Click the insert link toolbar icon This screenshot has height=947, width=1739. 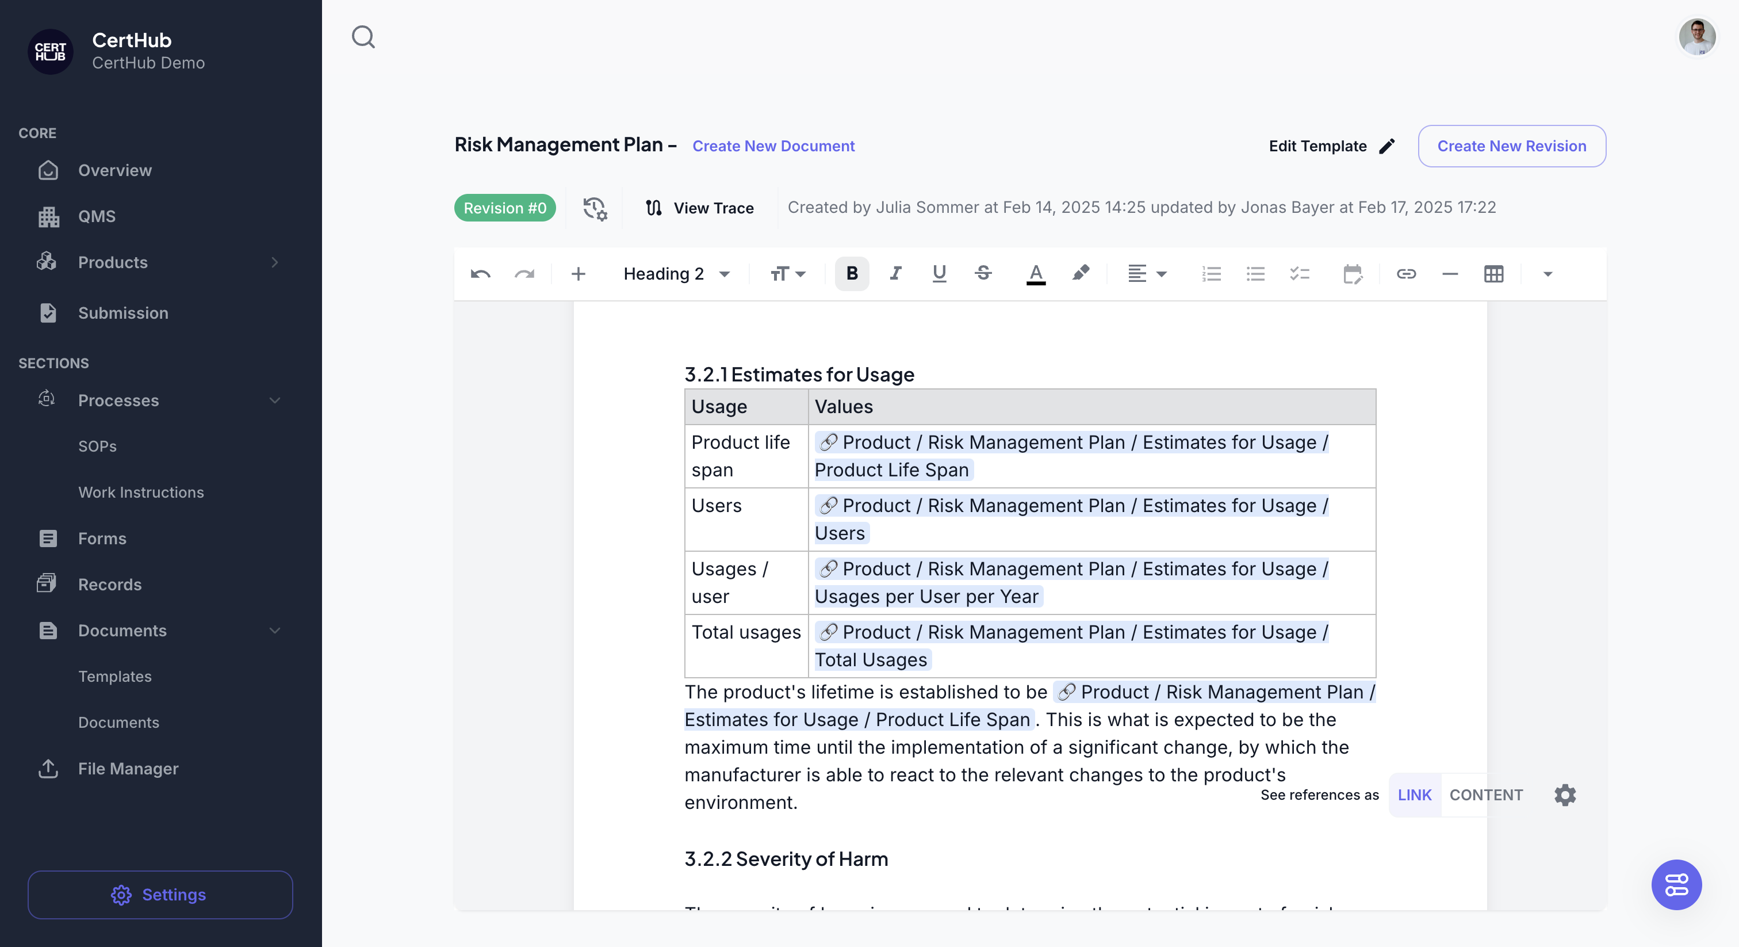pyautogui.click(x=1406, y=274)
